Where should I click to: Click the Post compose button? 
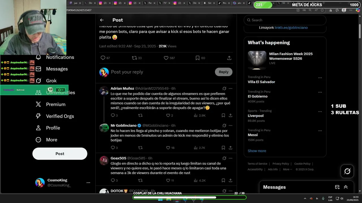pos(60,154)
